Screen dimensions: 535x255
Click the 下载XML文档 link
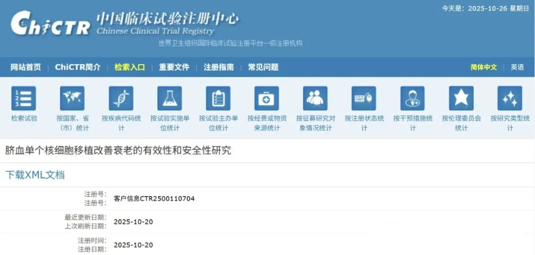coord(35,175)
